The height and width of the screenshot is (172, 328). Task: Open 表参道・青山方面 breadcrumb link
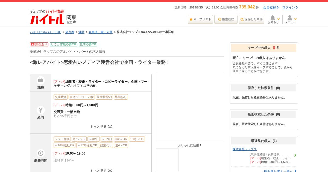click(x=101, y=32)
